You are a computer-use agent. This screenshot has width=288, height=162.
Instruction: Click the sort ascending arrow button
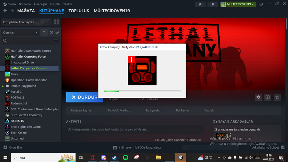44,33
